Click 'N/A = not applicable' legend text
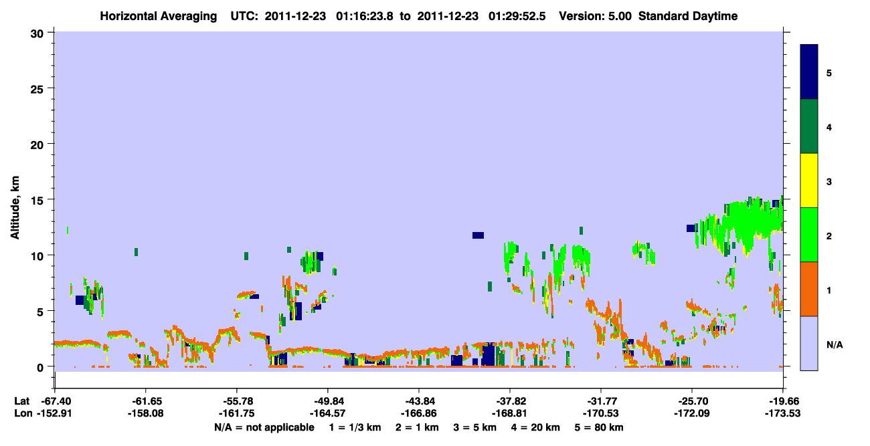The width and height of the screenshot is (870, 446). pyautogui.click(x=264, y=427)
